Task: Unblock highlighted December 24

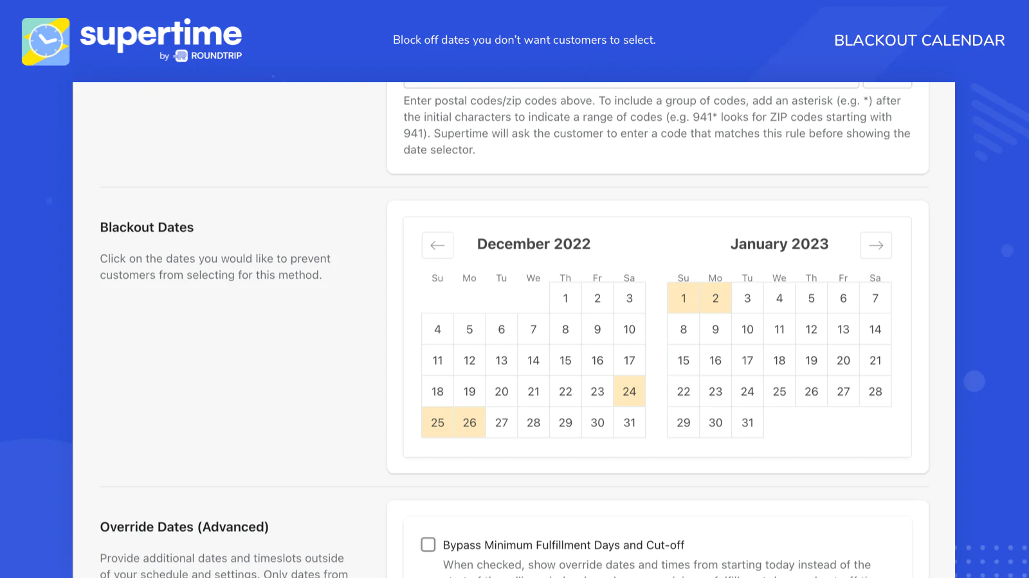Action: pyautogui.click(x=630, y=391)
